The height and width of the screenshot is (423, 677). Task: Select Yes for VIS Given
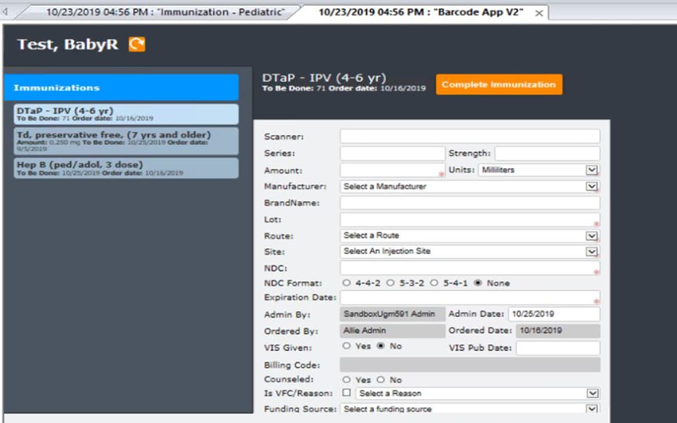coord(346,346)
